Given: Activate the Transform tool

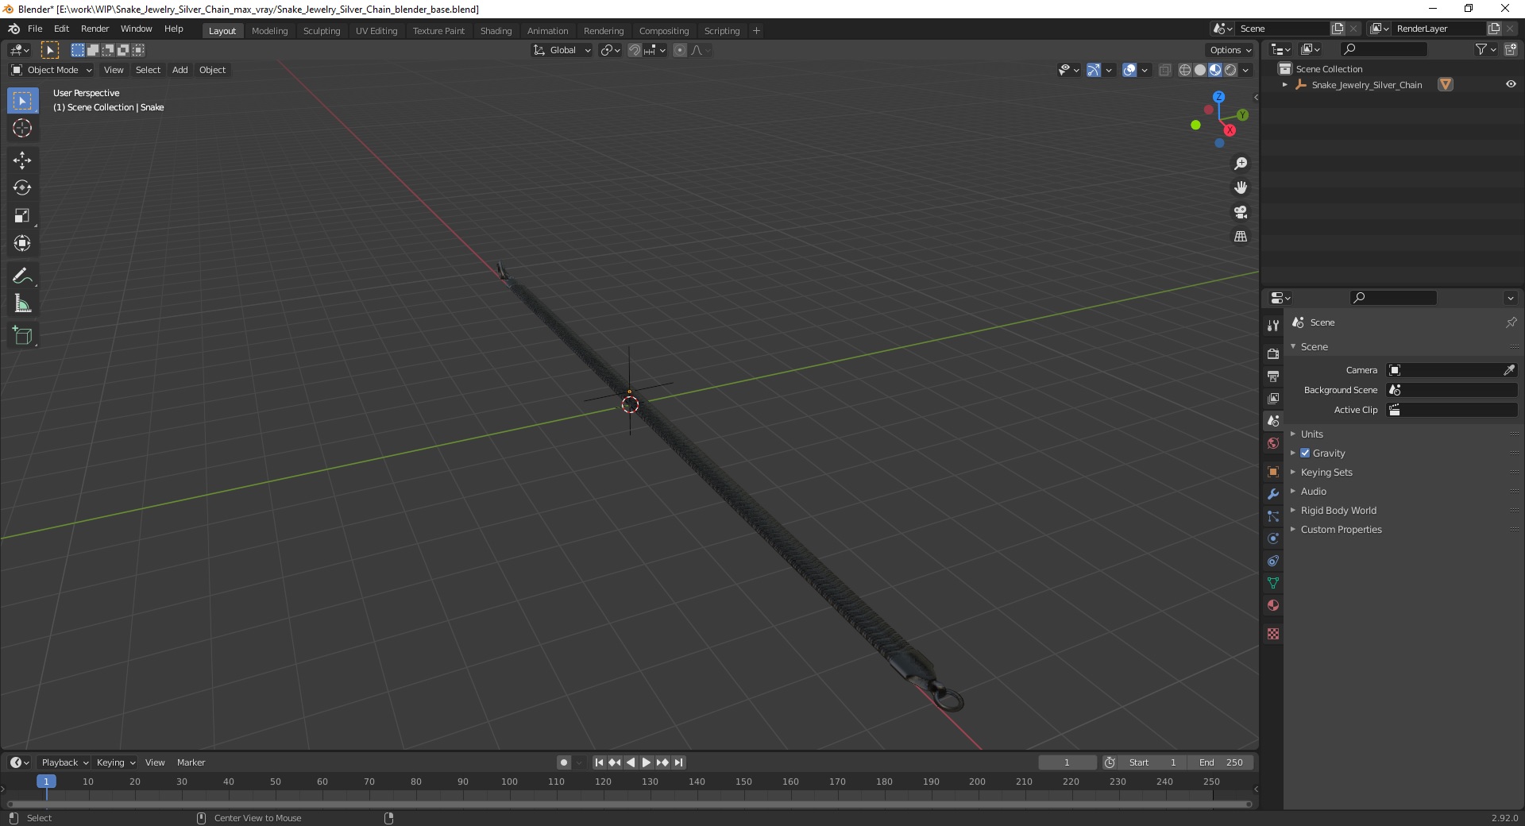Looking at the screenshot, I should [22, 244].
